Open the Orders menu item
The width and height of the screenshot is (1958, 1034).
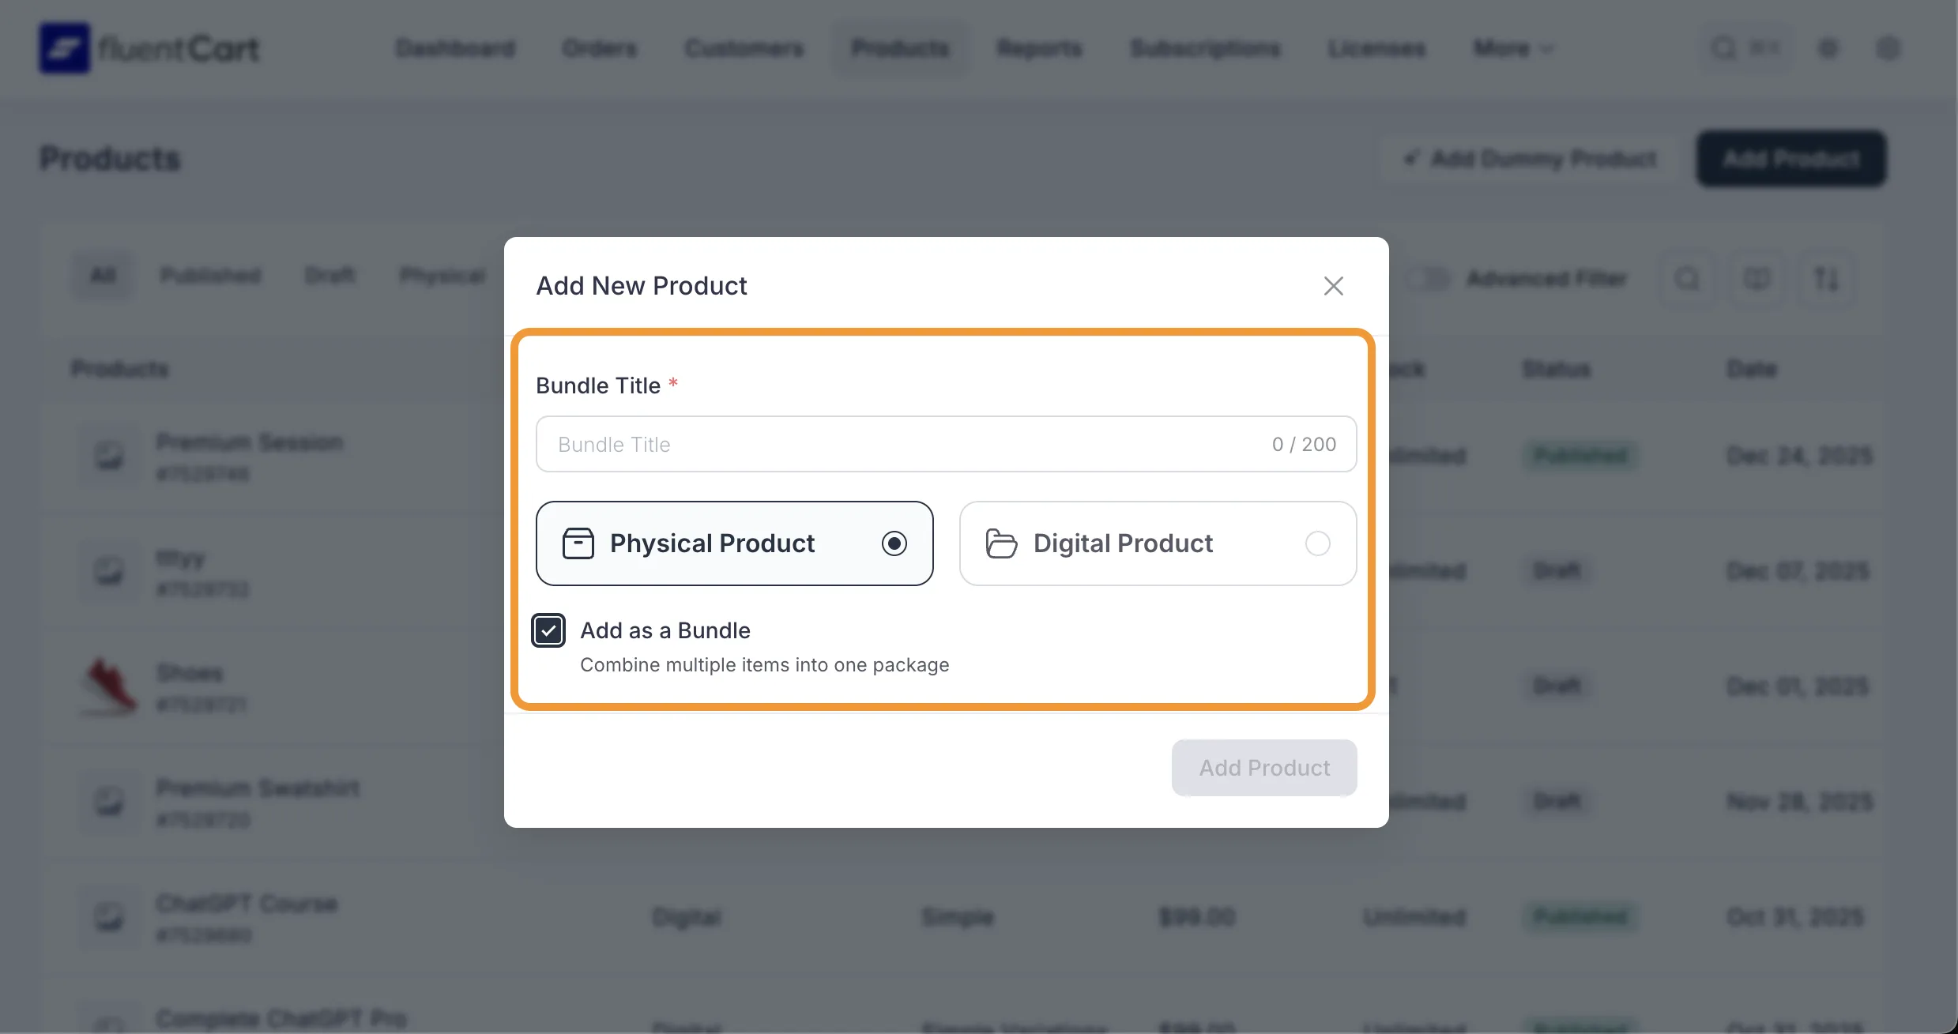click(598, 48)
